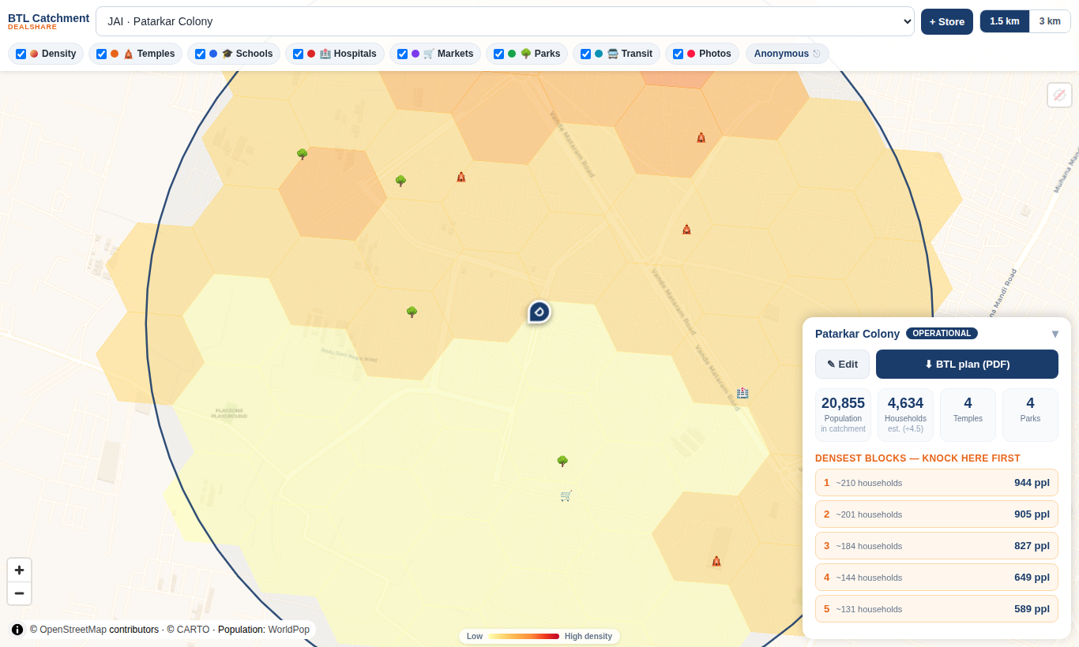Click the graduation cap icon in the Schools chip
Image resolution: width=1079 pixels, height=647 pixels.
[227, 54]
